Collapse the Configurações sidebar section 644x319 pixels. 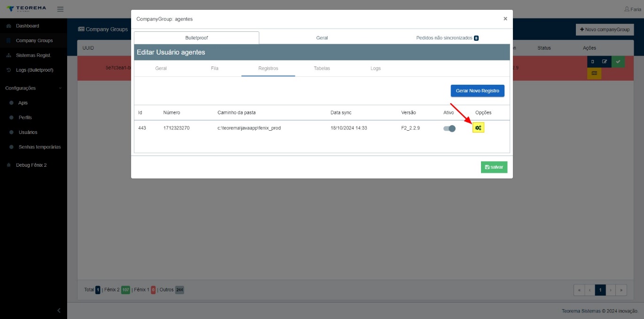coord(33,88)
